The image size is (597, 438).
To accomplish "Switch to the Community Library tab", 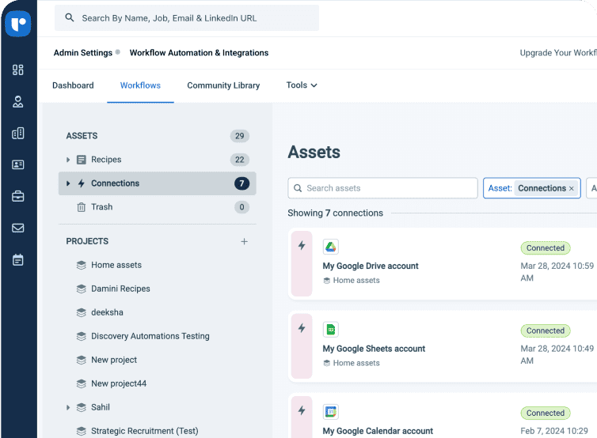I will (x=223, y=85).
